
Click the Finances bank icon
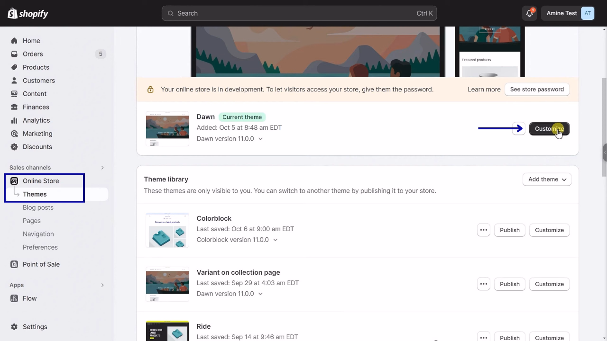(x=14, y=107)
